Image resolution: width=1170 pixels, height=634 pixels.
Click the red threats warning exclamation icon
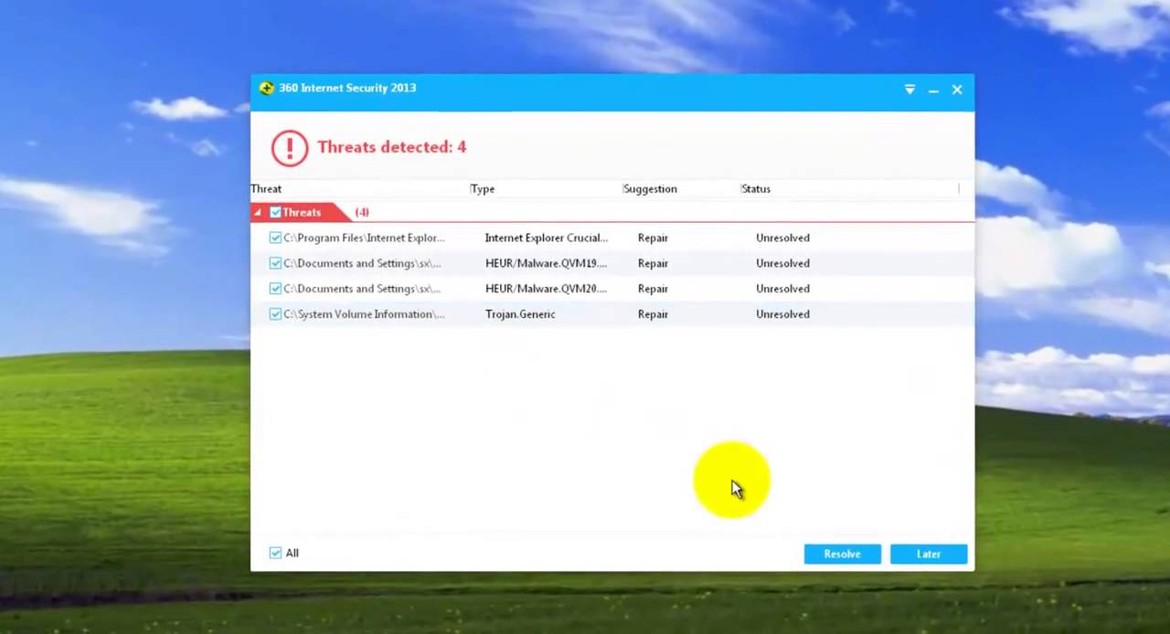point(290,147)
